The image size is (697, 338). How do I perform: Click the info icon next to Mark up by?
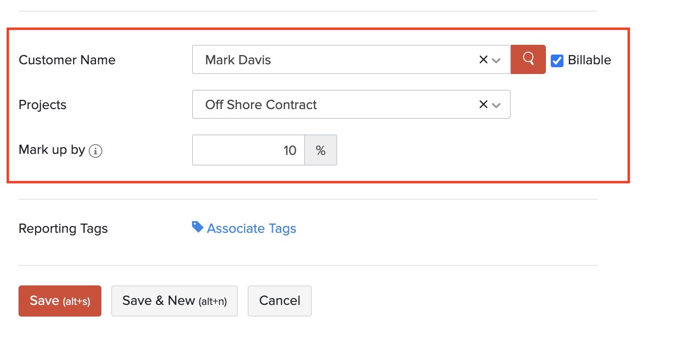(x=96, y=151)
